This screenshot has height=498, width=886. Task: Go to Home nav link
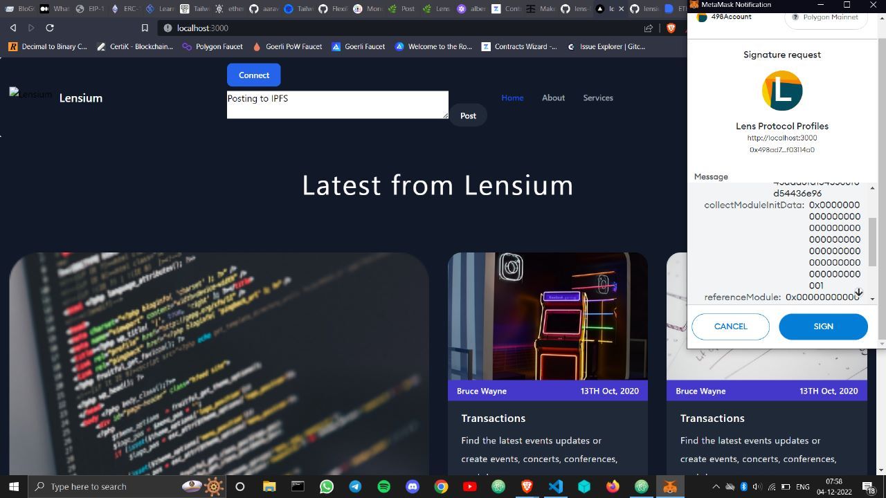click(x=512, y=98)
